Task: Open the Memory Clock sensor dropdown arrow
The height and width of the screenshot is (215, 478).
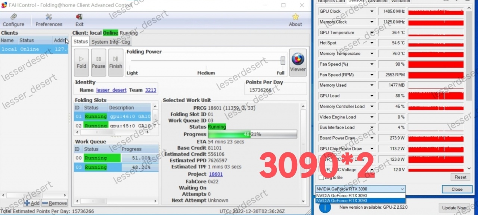Action: point(372,22)
